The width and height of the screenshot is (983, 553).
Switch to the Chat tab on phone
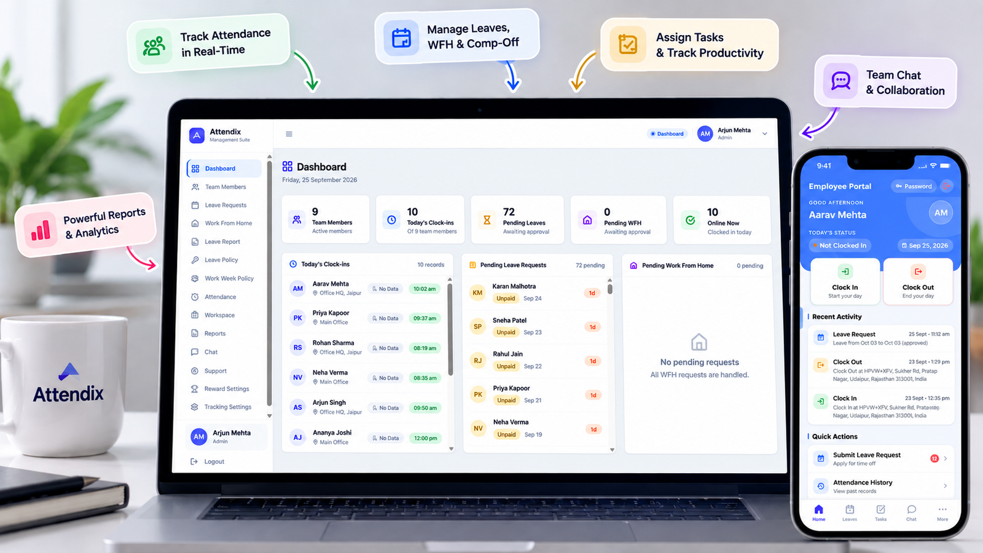(911, 513)
